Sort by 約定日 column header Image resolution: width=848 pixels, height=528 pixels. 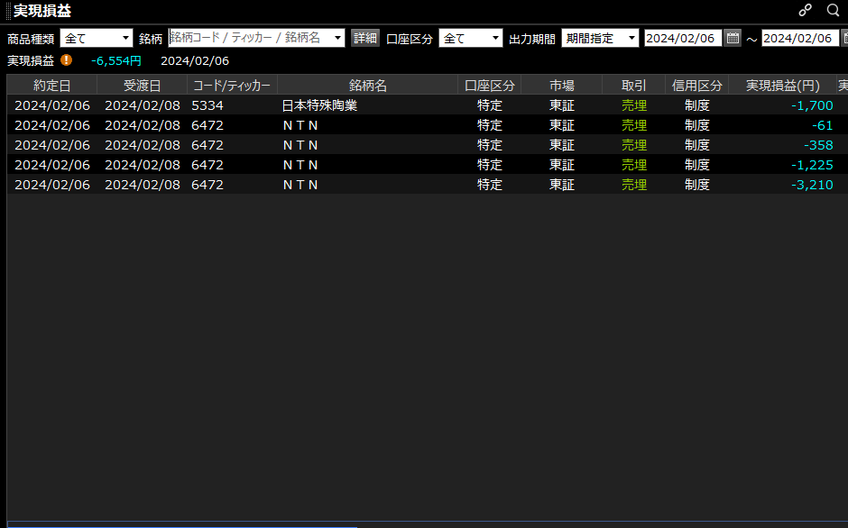(52, 86)
